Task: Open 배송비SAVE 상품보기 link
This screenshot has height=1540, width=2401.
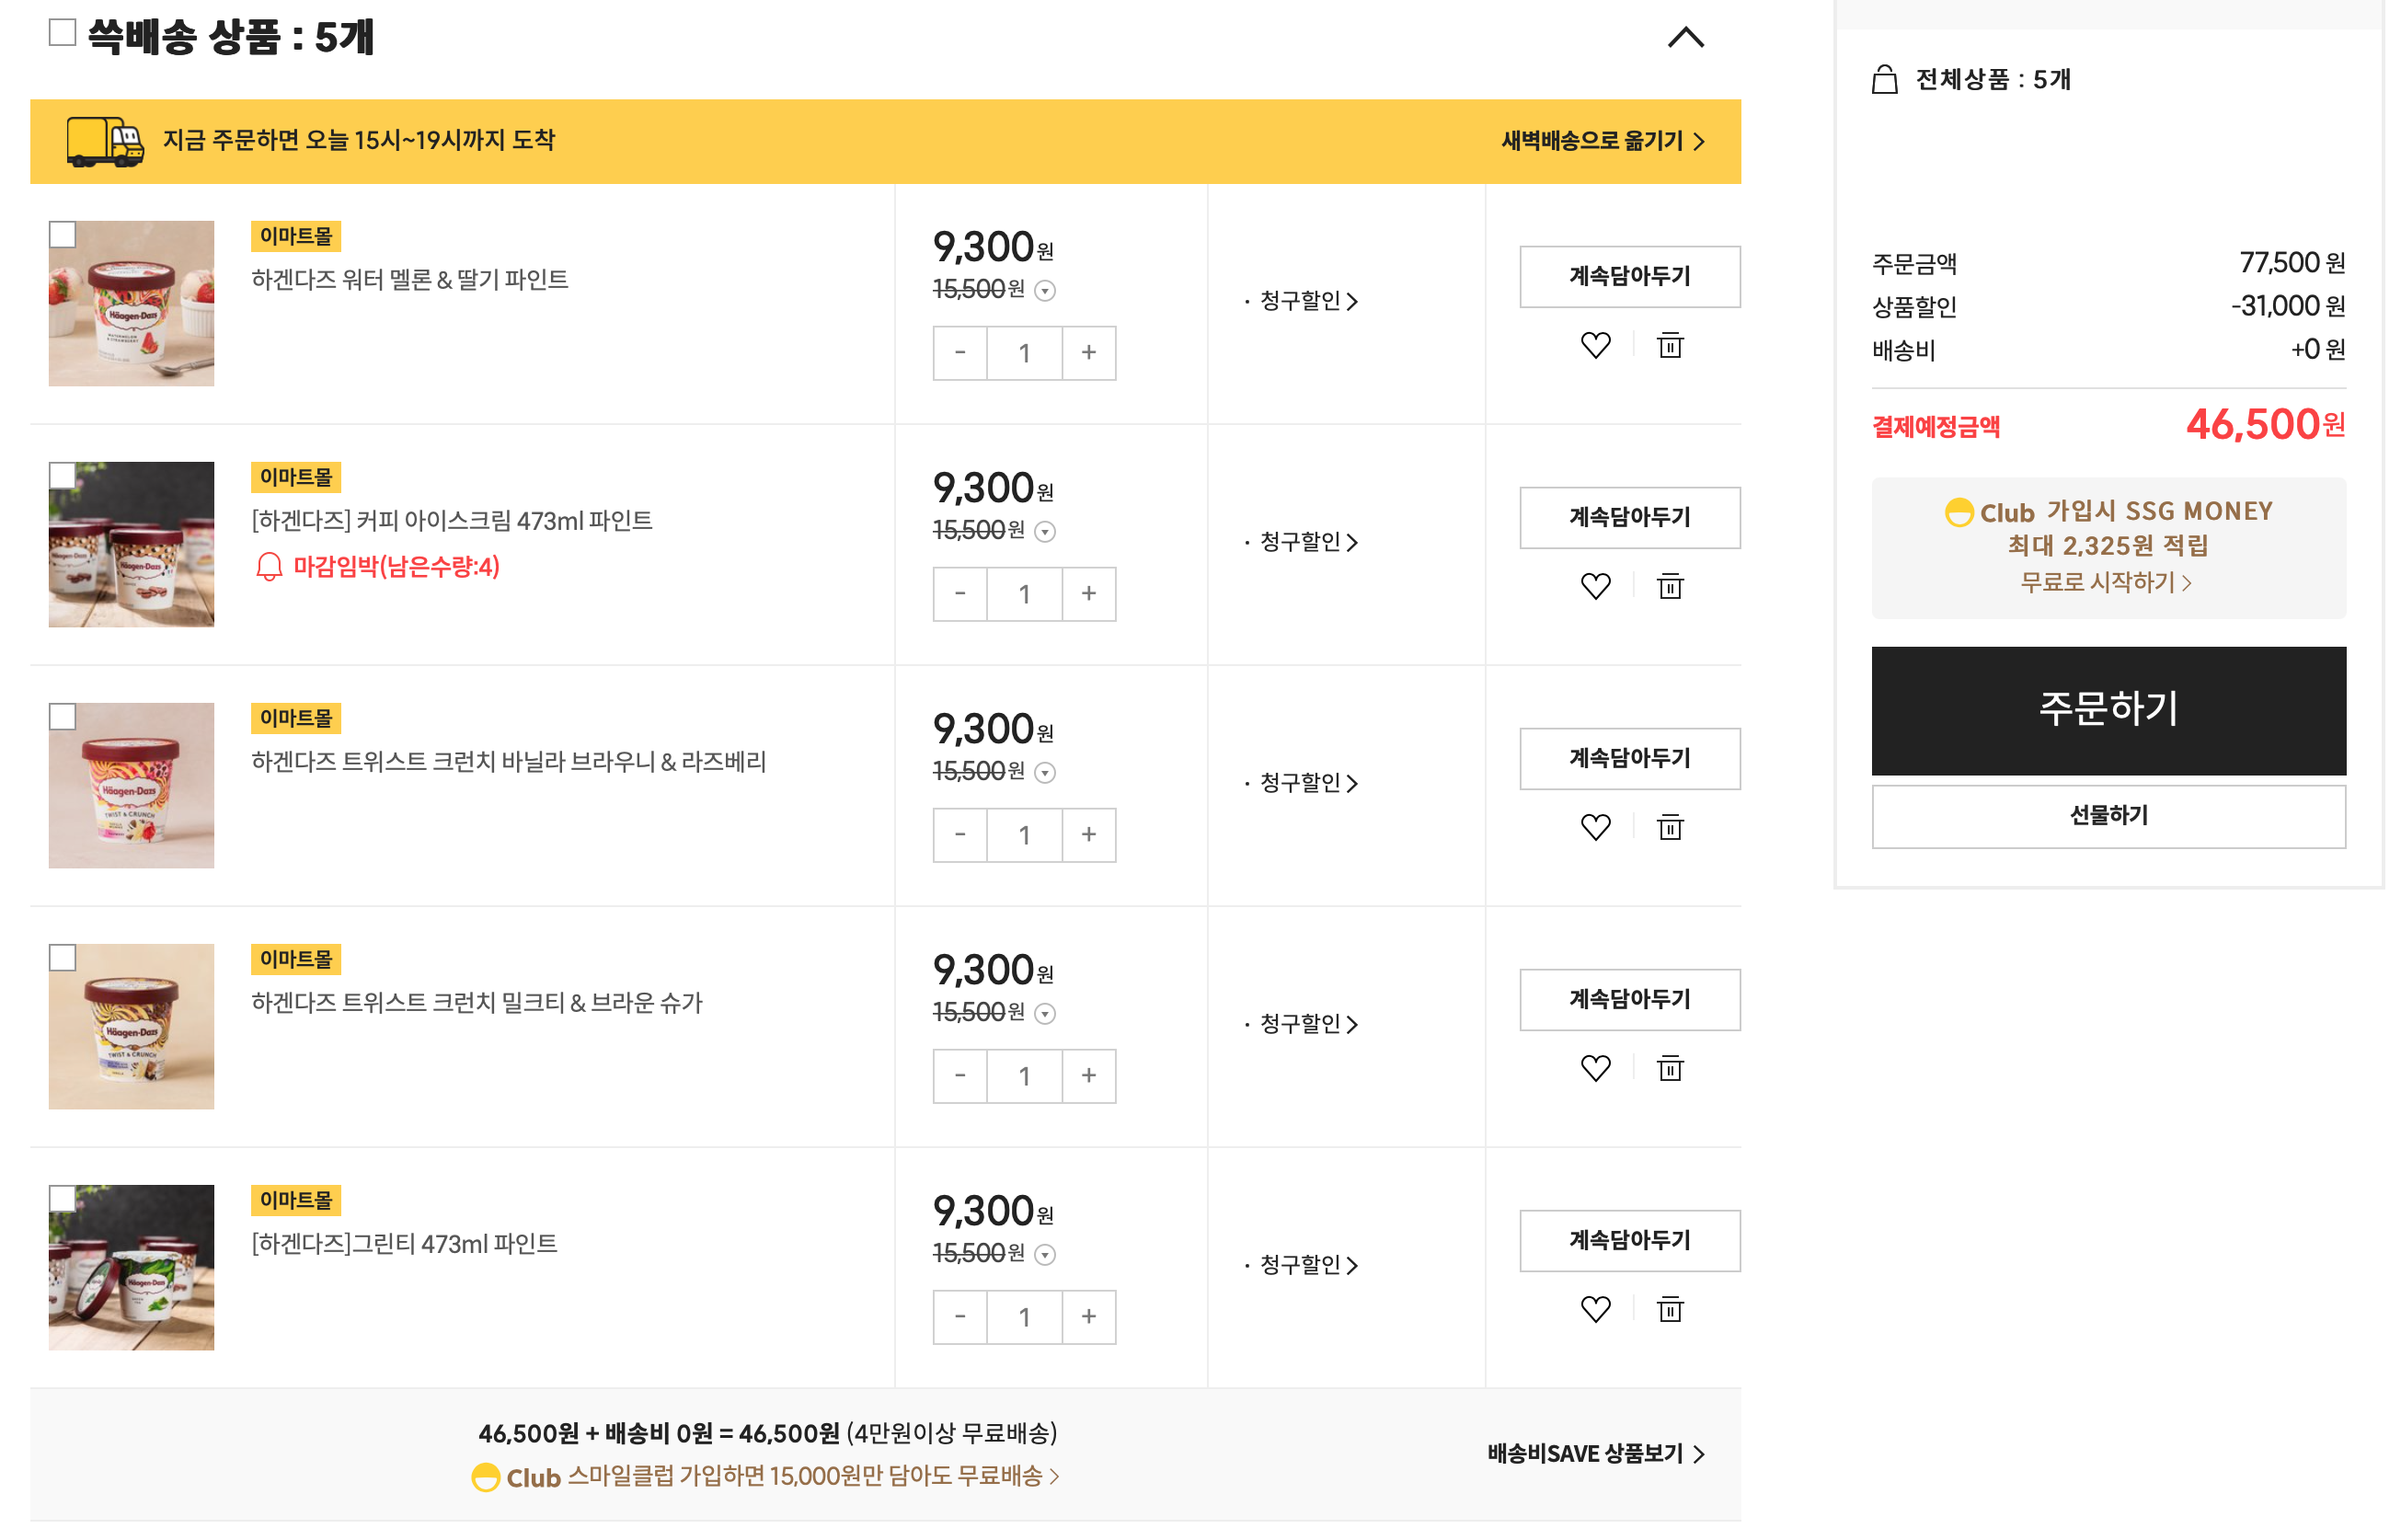Action: tap(1595, 1453)
